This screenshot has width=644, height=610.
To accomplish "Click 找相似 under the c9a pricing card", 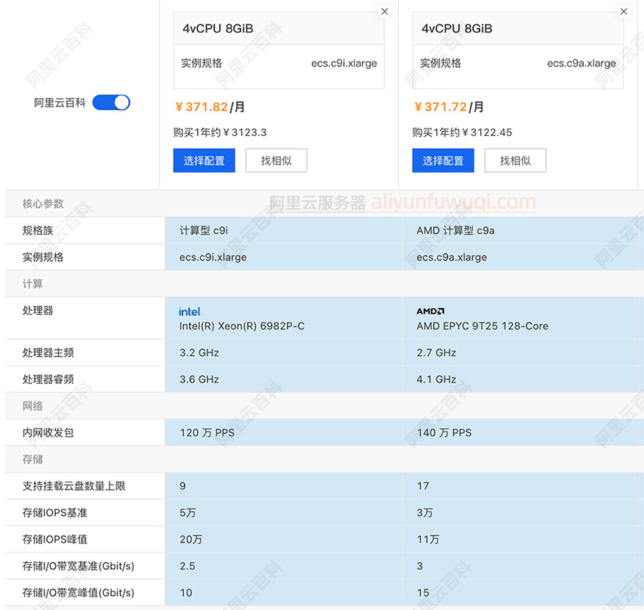I will pos(515,160).
